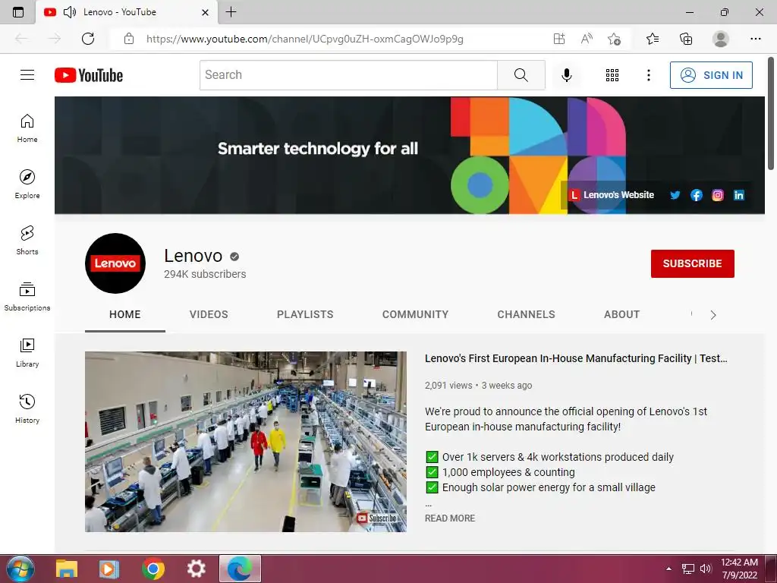This screenshot has width=777, height=583.
Task: Open Subscriptions in the sidebar
Action: click(27, 297)
